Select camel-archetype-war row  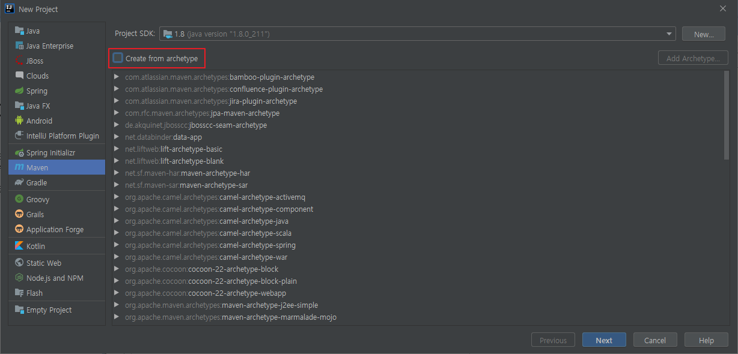(418, 257)
